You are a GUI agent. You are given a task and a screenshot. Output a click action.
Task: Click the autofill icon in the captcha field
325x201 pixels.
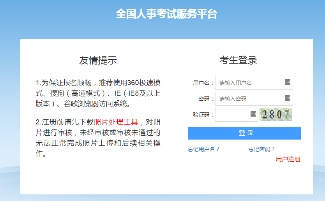coord(253,114)
